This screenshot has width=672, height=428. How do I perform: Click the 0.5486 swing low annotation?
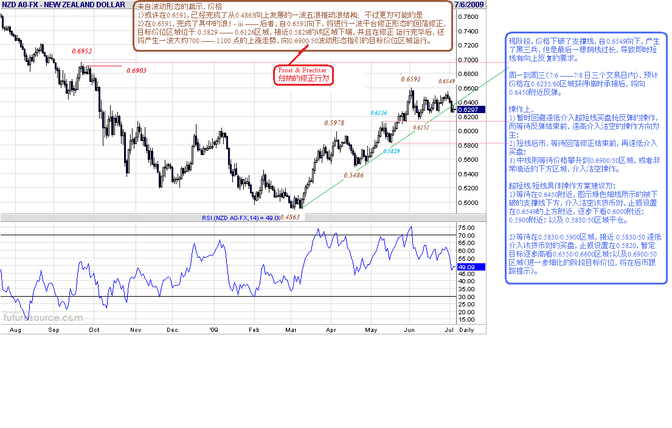click(x=353, y=175)
